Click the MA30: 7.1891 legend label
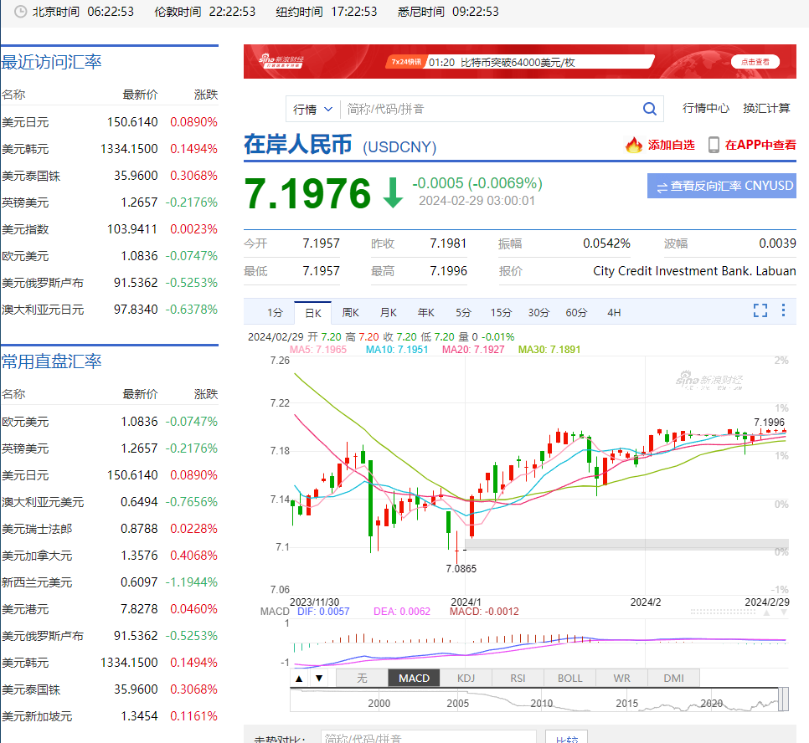809x743 pixels. 549,350
